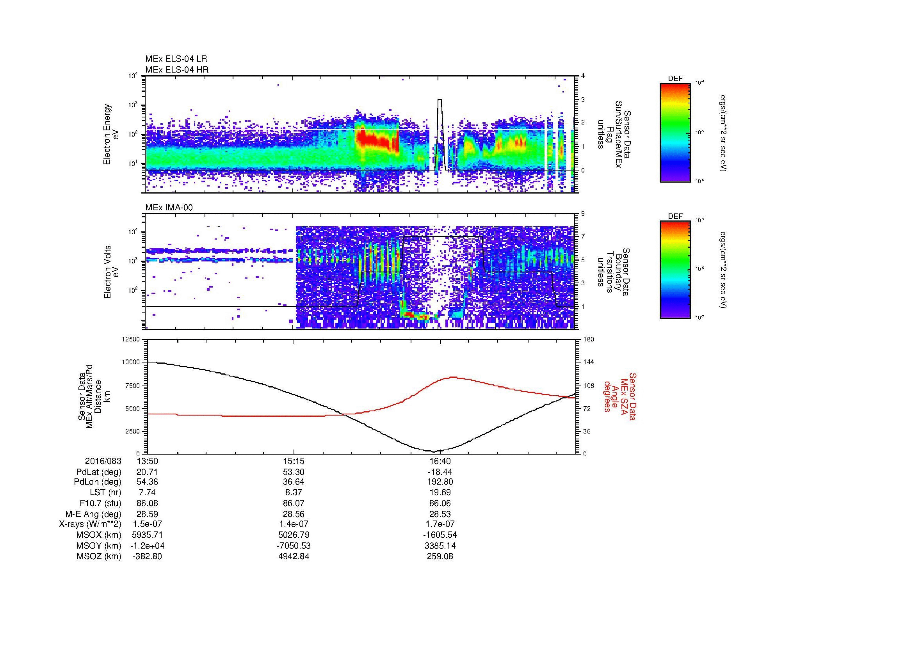Click the 15:15 time tick label

(x=294, y=461)
